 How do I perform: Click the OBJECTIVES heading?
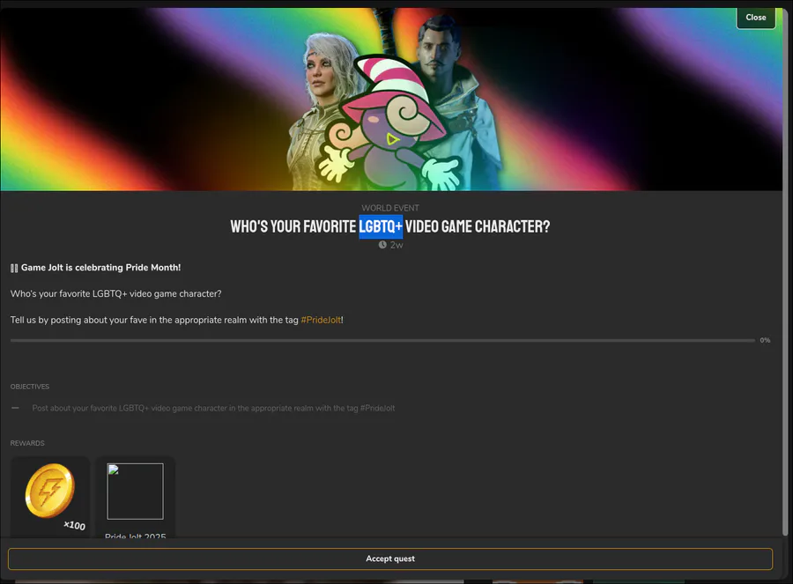tap(30, 387)
